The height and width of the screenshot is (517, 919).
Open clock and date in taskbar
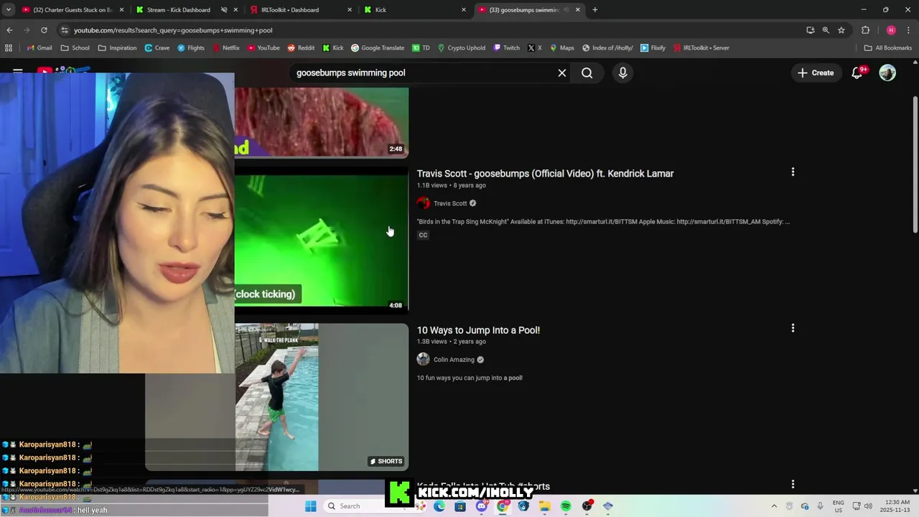[894, 506]
